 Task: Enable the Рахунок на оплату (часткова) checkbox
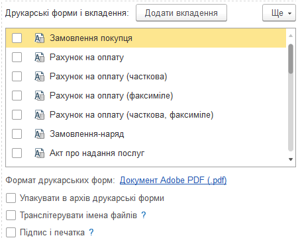coord(17,77)
